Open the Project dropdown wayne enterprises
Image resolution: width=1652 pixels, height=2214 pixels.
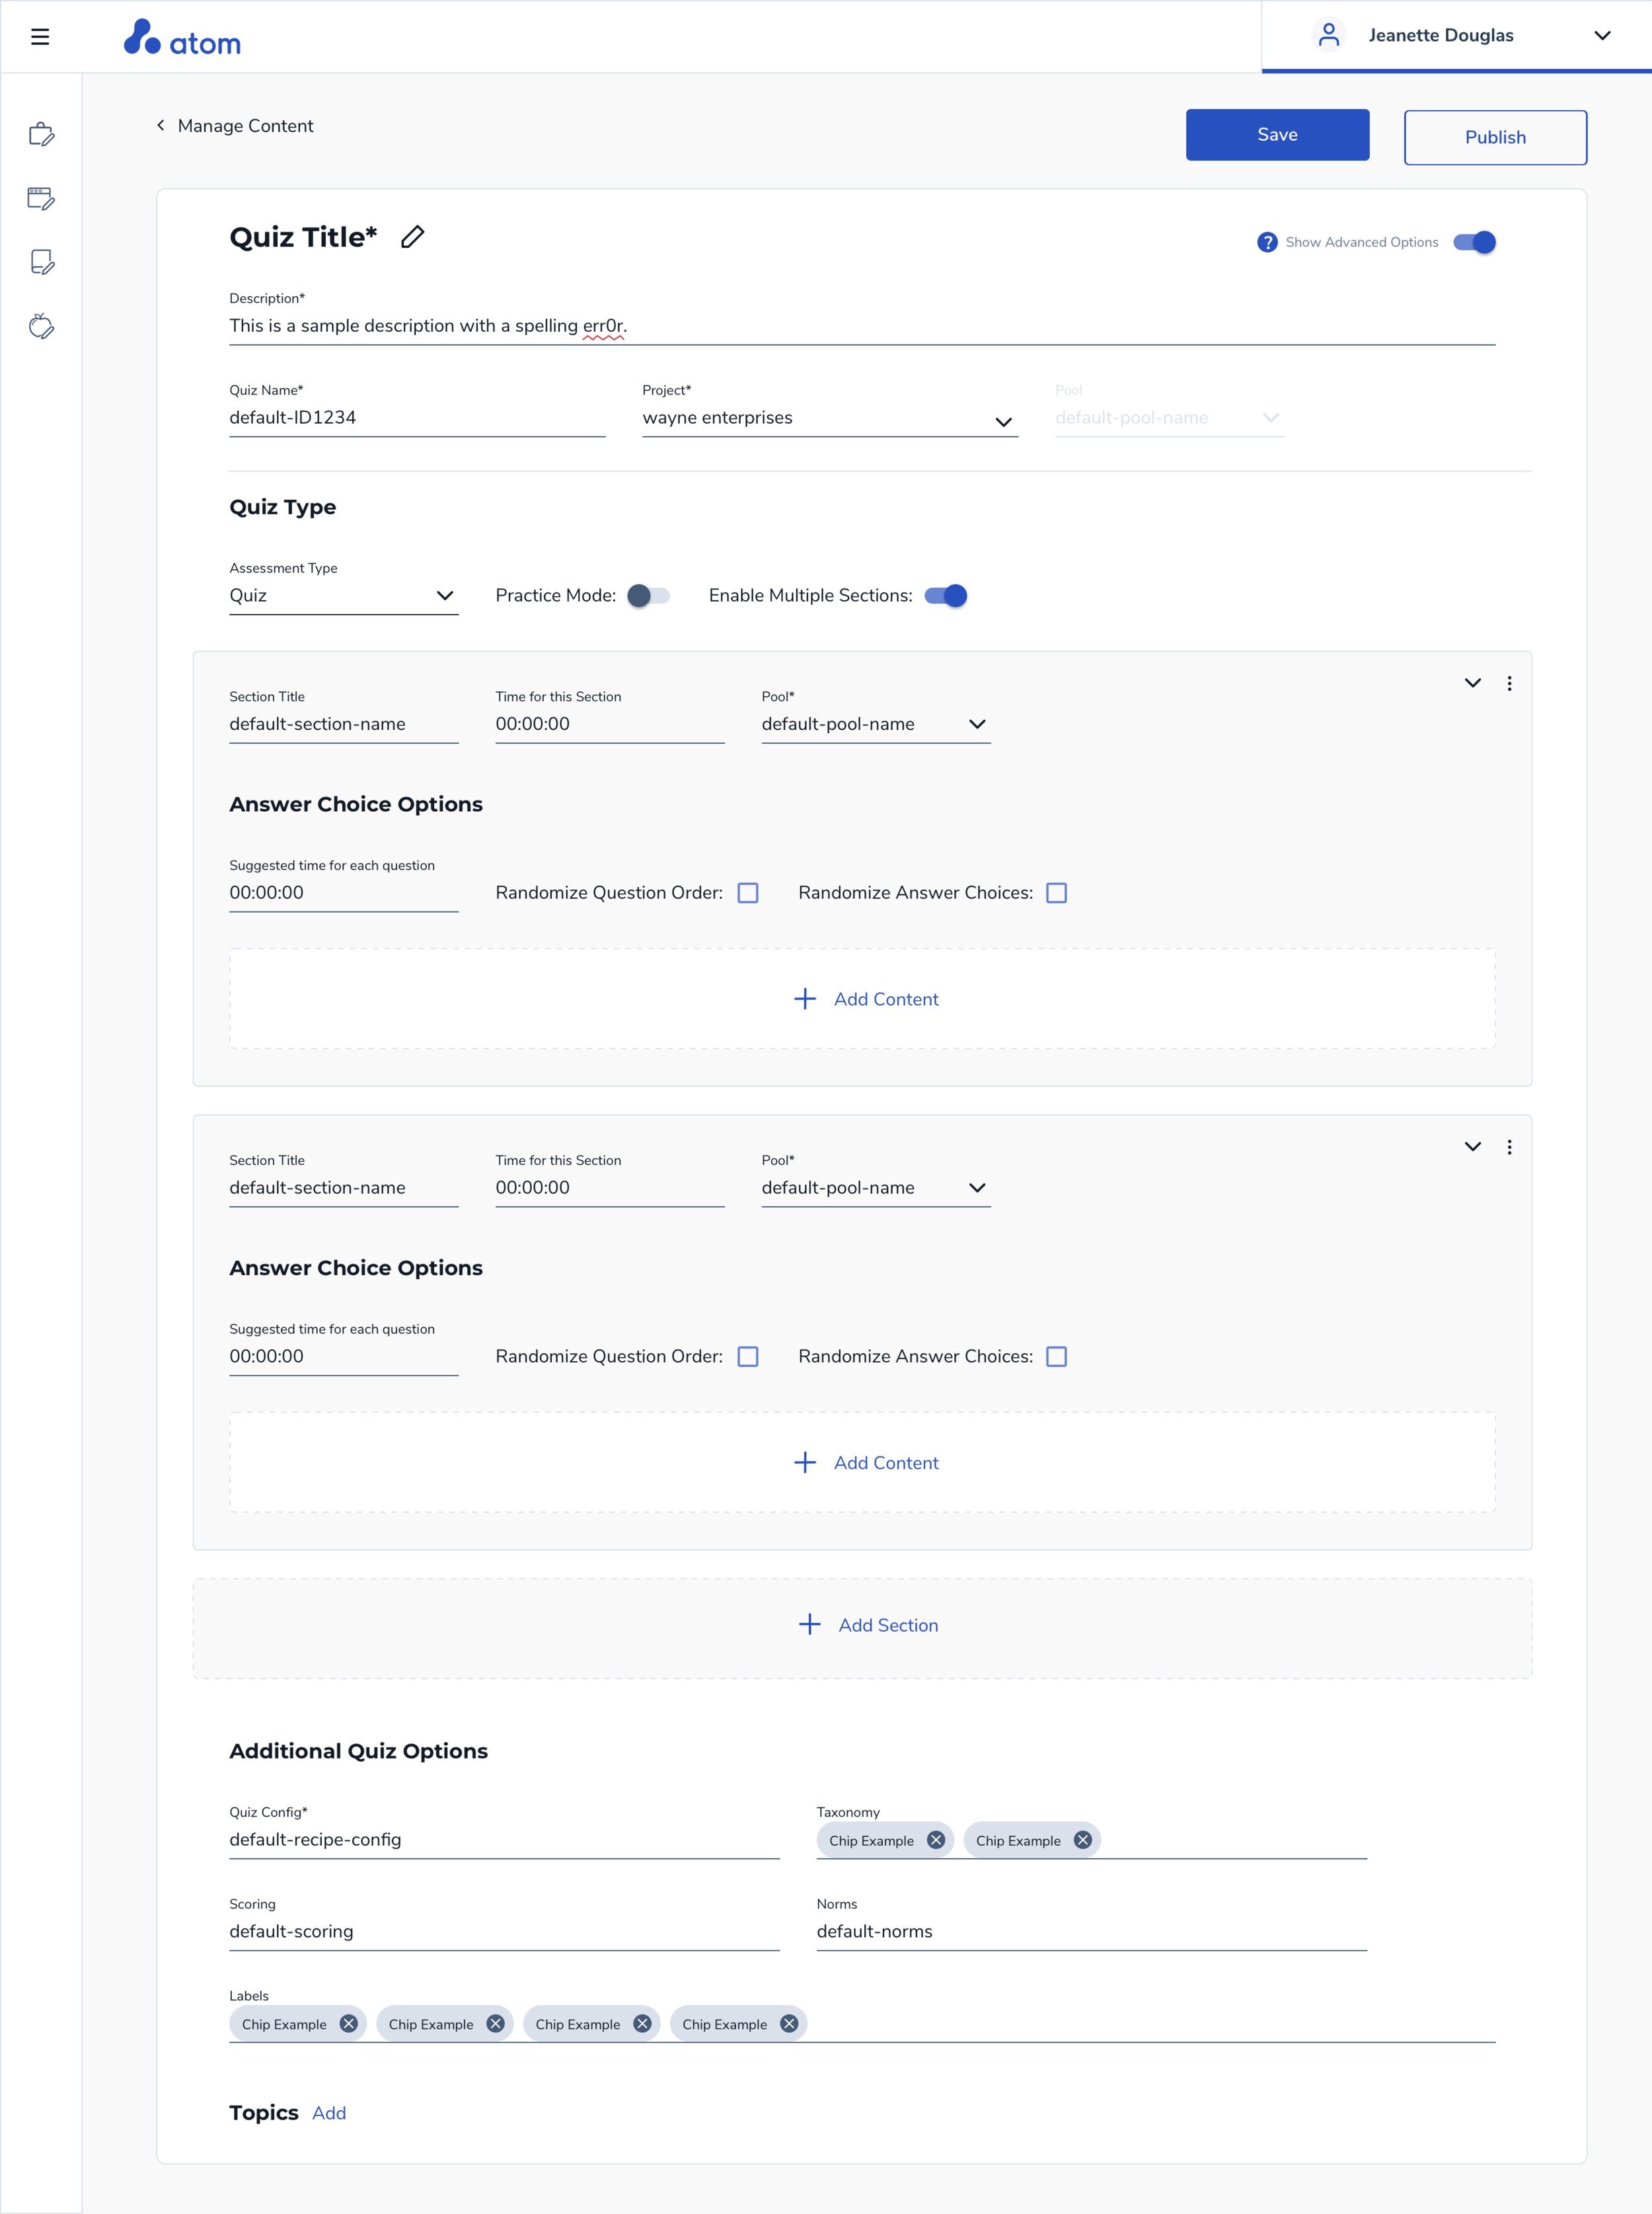(x=830, y=418)
